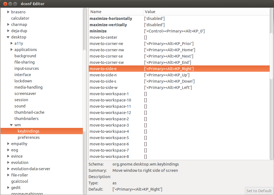Select the maximize-vertically key
The width and height of the screenshot is (274, 195).
179,25
